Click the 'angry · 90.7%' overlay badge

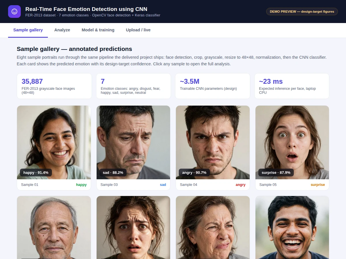[x=194, y=173]
